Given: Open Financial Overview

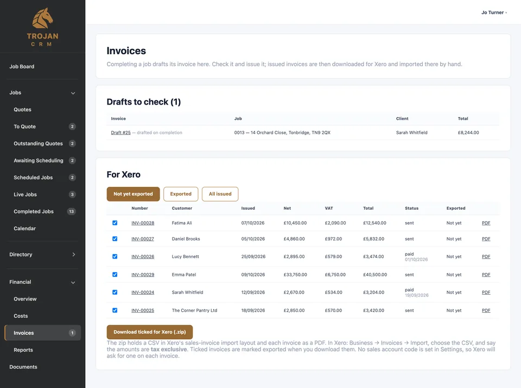Looking at the screenshot, I should pyautogui.click(x=25, y=299).
